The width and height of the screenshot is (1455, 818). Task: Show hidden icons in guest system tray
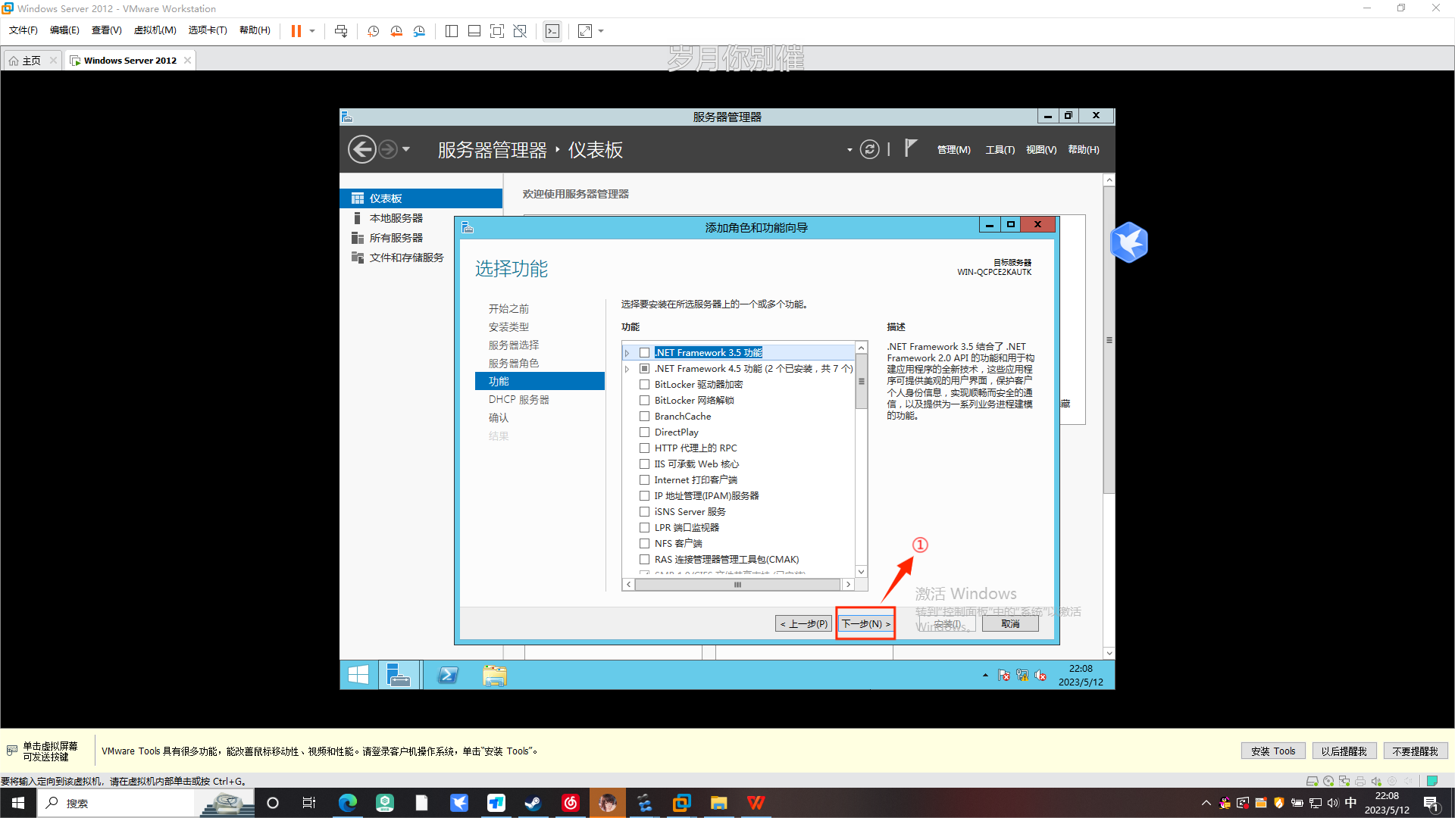pyautogui.click(x=985, y=675)
